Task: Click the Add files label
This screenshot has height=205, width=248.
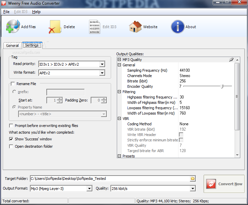Action: pos(29,27)
